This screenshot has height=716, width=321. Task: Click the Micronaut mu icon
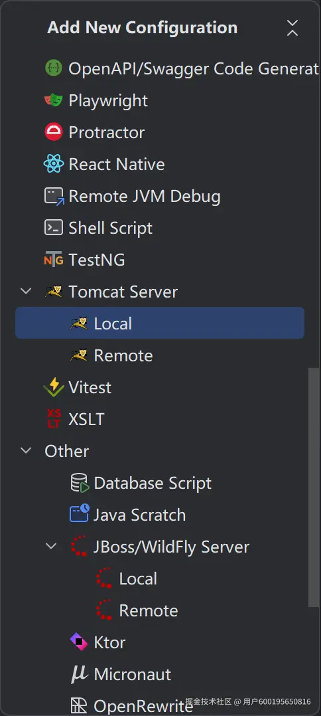(x=78, y=674)
